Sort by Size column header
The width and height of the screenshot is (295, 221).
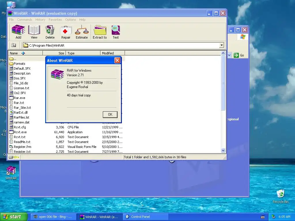(54, 53)
